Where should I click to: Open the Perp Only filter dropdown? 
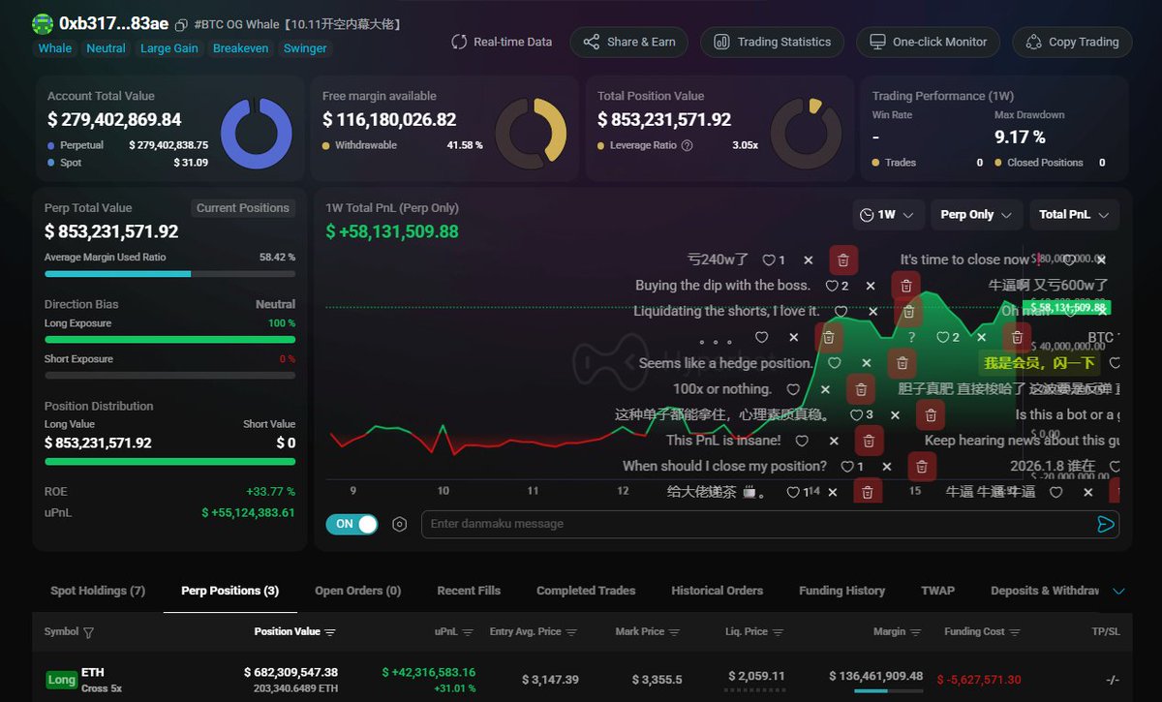click(x=976, y=215)
